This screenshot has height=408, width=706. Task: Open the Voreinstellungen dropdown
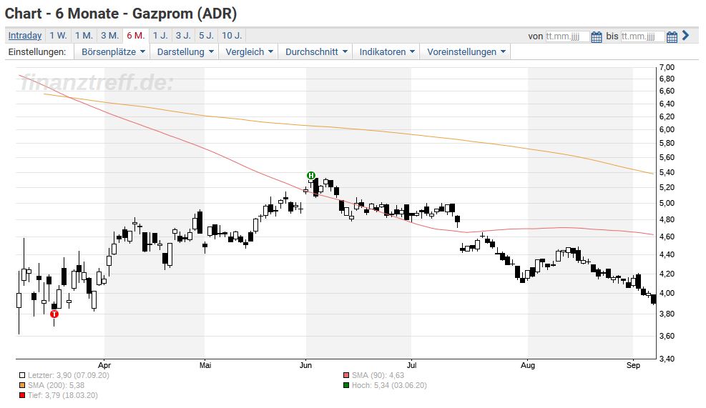tap(466, 51)
